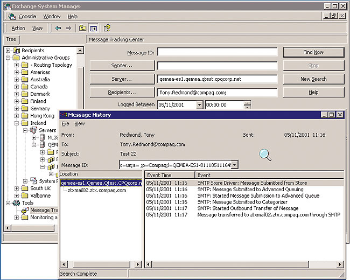
Task: Select the Tools node icon in the tree
Action: [16, 203]
